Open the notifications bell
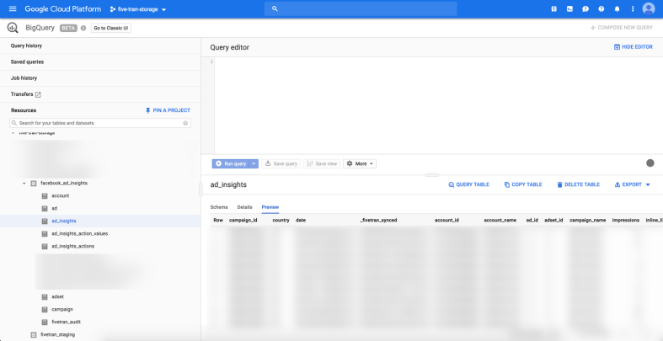This screenshot has height=341, width=663. (x=617, y=9)
